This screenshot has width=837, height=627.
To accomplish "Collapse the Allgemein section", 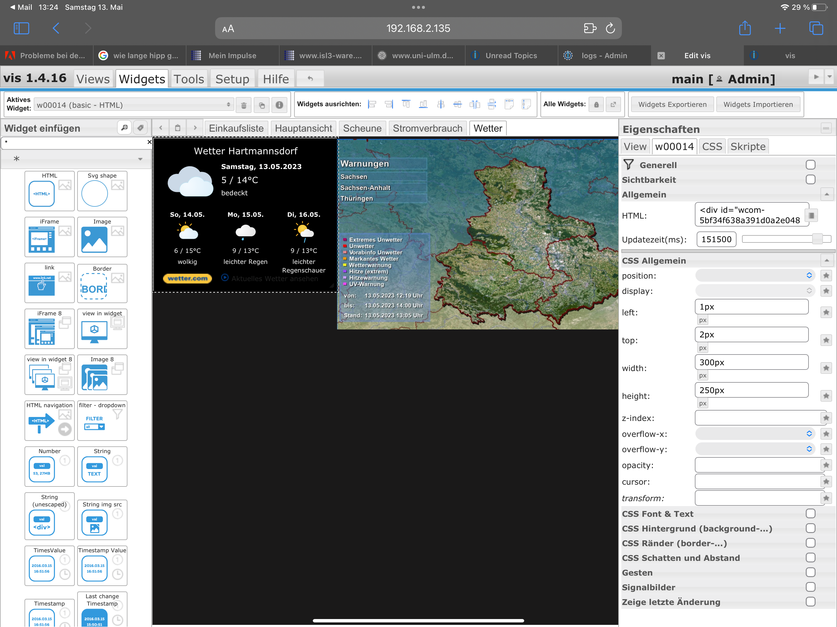I will coord(826,194).
